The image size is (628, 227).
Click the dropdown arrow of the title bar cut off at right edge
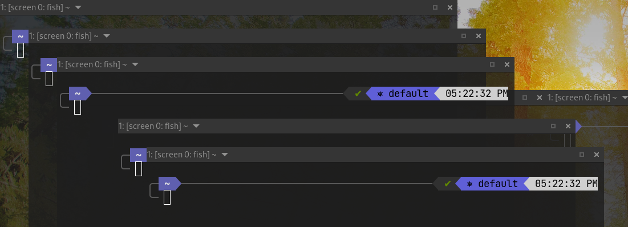tap(625, 98)
